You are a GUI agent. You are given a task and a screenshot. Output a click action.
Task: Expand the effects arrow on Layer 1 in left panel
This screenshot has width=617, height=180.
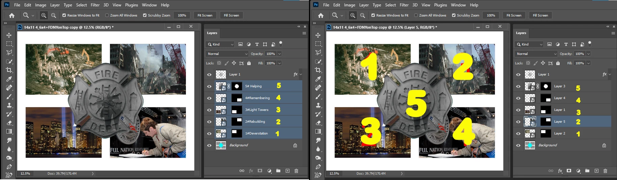301,74
